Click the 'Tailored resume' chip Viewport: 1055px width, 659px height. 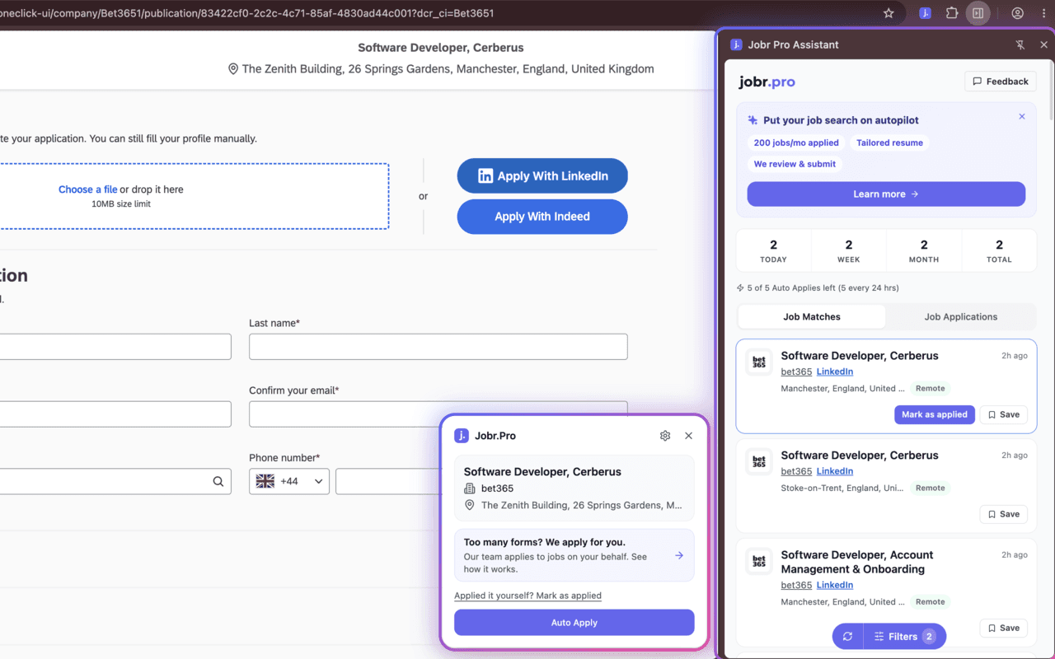(889, 143)
